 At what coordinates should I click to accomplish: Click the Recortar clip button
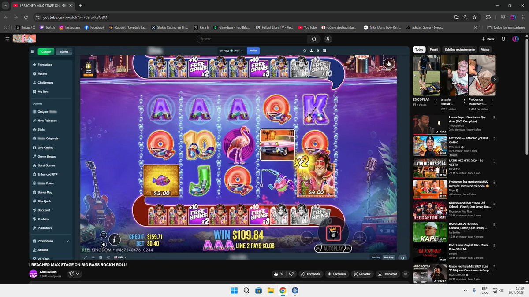(362, 274)
